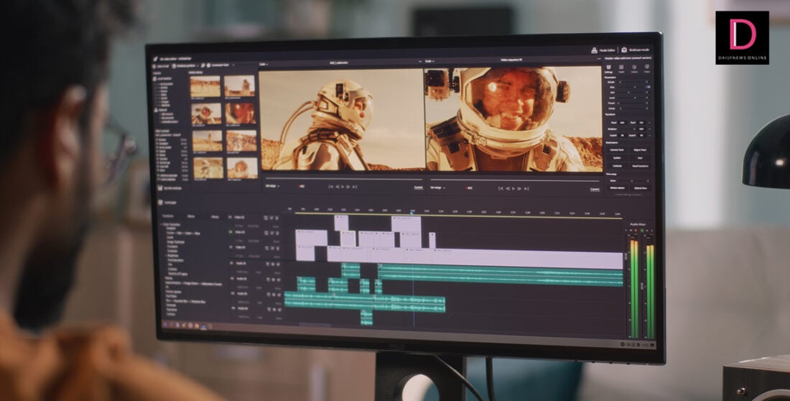The height and width of the screenshot is (401, 790).
Task: Click the timeline horizontal scrollbar thumb
Action: [315, 324]
